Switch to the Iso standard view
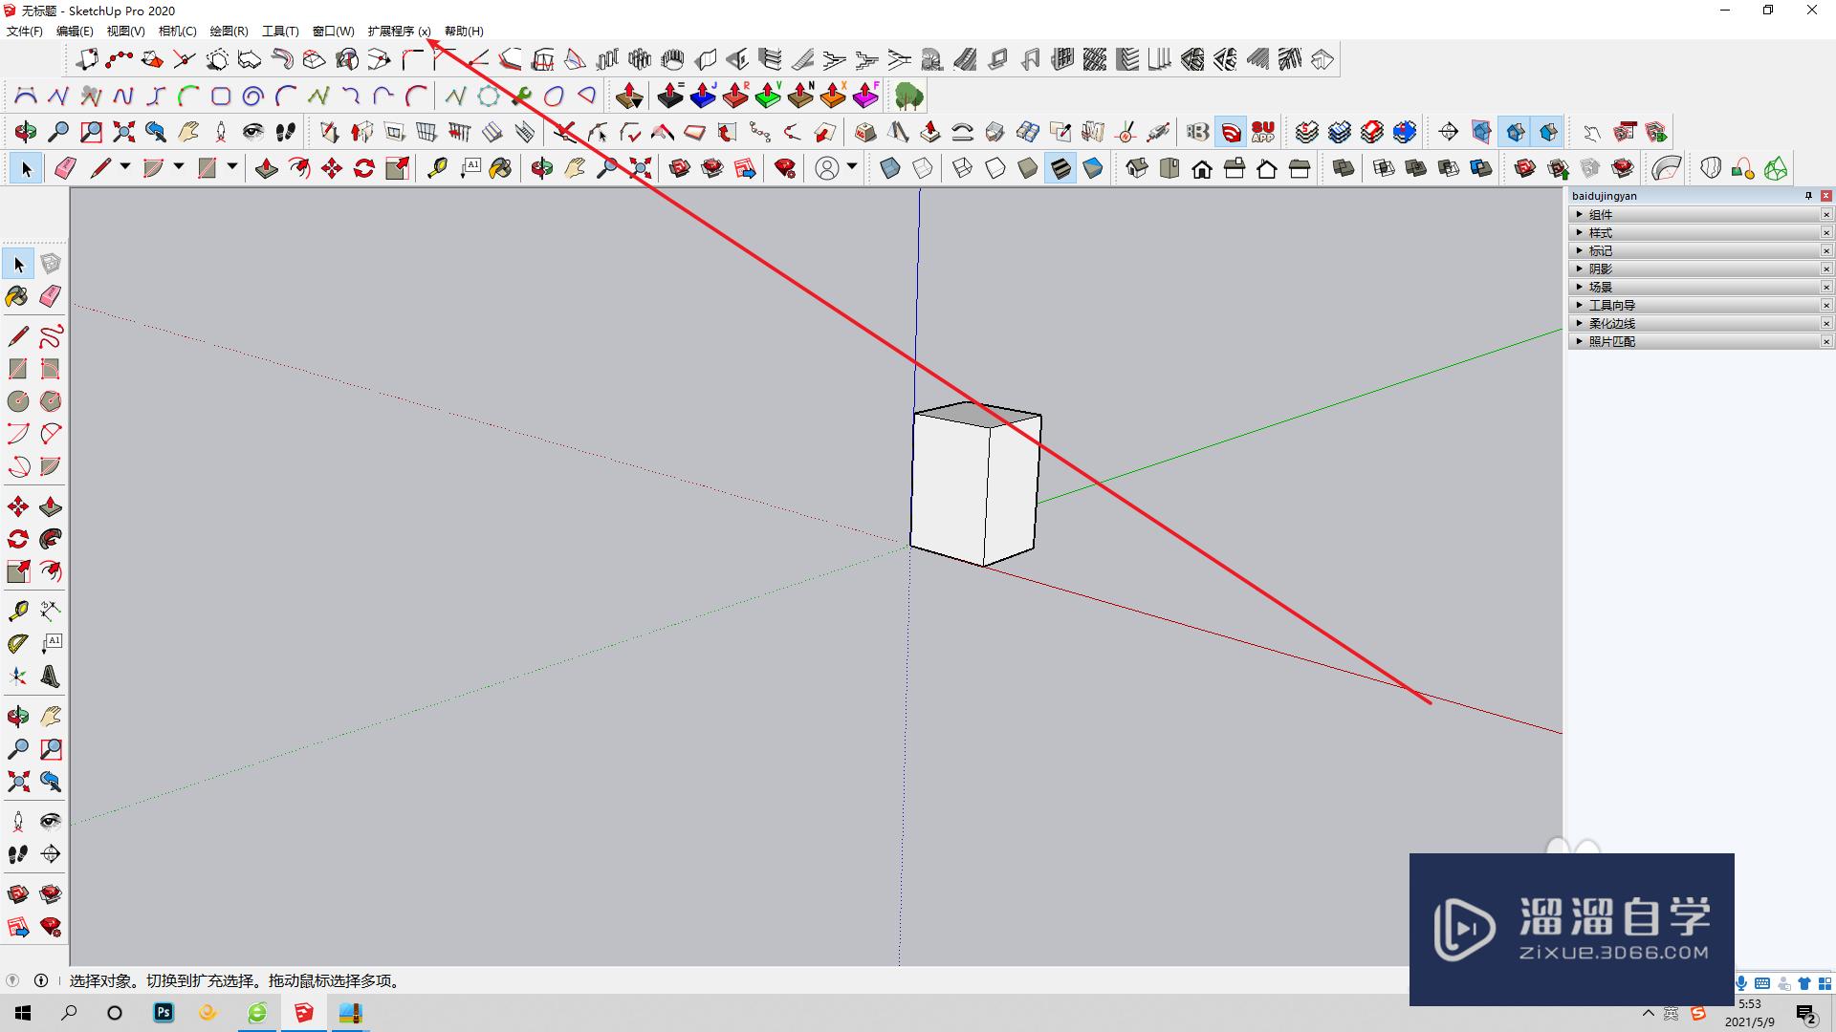 pyautogui.click(x=1137, y=169)
